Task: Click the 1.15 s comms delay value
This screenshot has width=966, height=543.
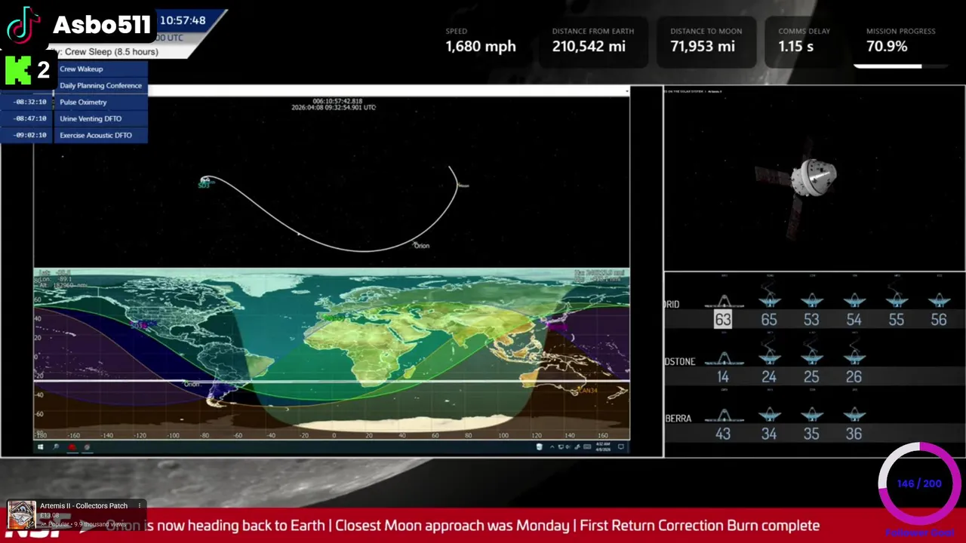Action: tap(795, 47)
